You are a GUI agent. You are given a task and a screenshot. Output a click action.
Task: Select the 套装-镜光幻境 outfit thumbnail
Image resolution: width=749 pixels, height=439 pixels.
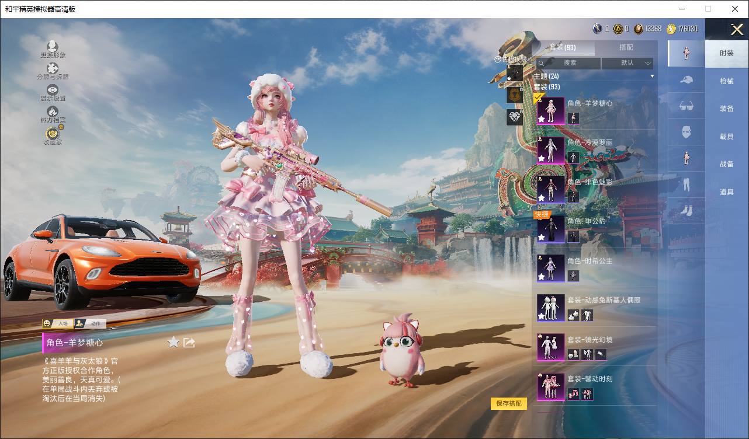pos(550,347)
